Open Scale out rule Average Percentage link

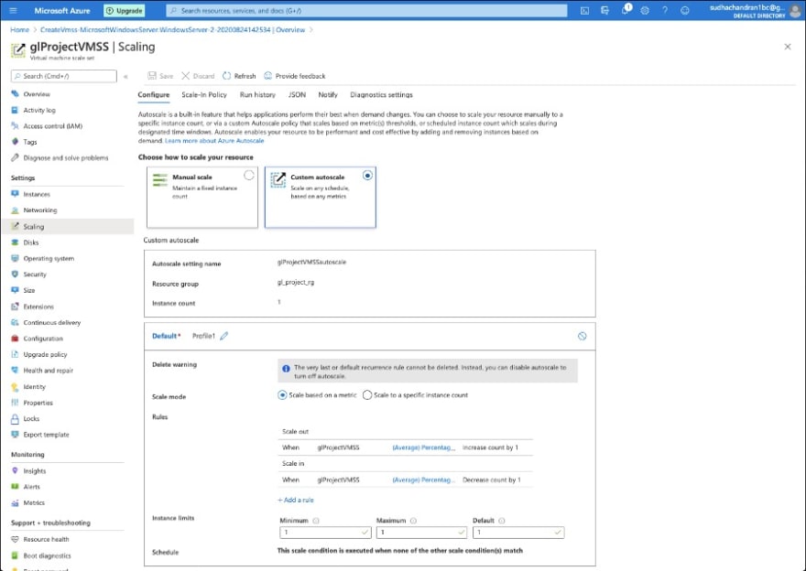[423, 447]
